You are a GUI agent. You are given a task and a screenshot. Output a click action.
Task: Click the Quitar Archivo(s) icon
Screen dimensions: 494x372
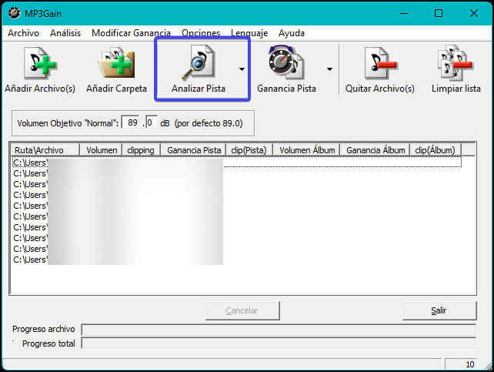coord(380,62)
